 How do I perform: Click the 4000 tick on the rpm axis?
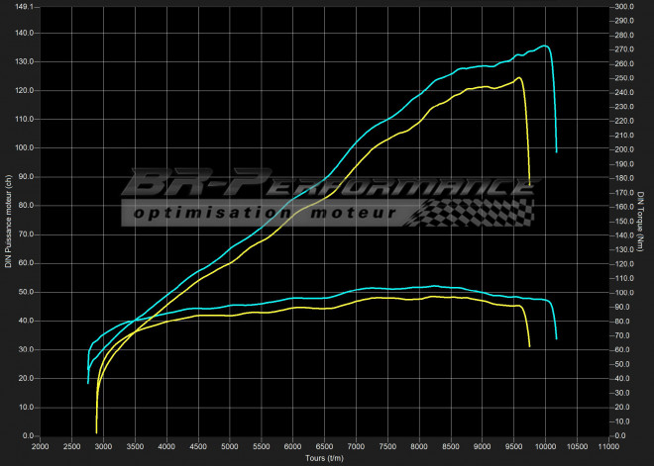point(166,446)
